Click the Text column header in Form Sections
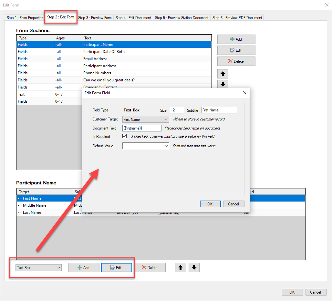The image size is (332, 301). (147, 38)
